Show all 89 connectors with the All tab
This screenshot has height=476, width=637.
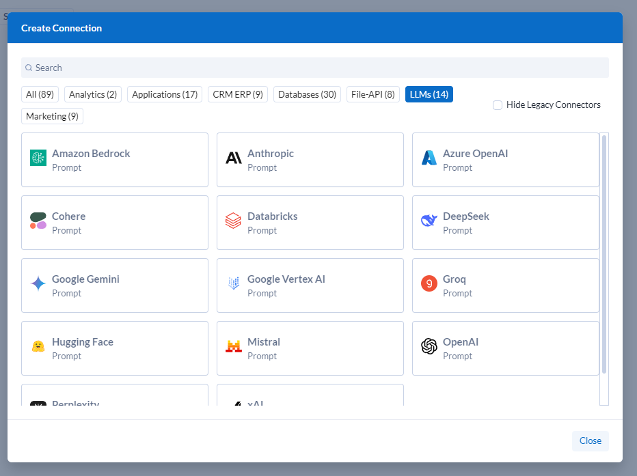coord(40,94)
